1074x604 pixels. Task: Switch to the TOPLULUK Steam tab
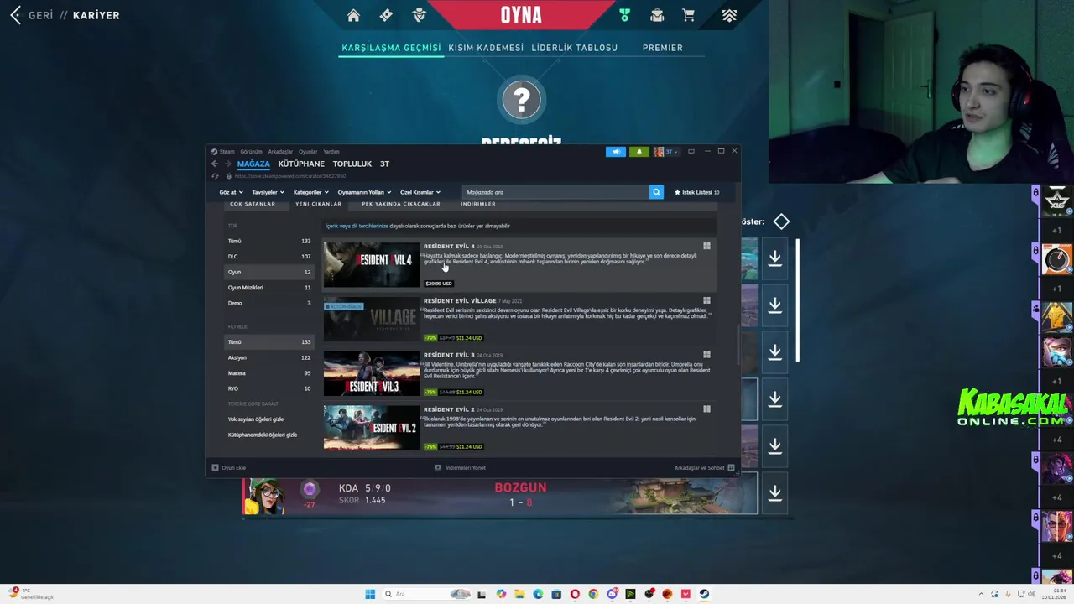tap(352, 164)
